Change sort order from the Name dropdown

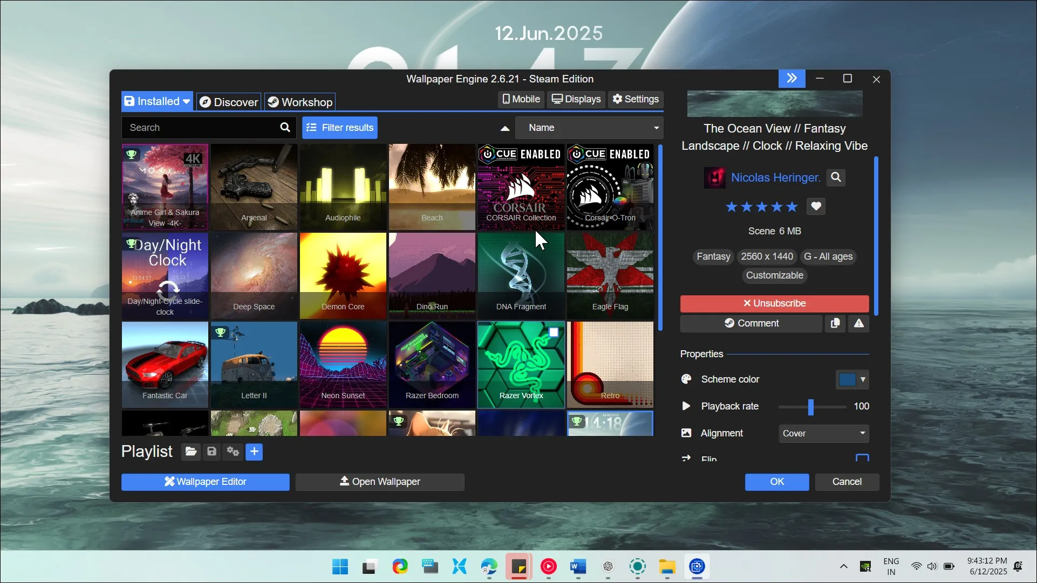pos(589,128)
